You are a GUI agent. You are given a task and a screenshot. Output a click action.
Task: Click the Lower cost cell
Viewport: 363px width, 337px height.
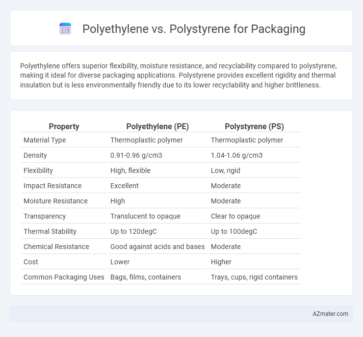coord(120,262)
